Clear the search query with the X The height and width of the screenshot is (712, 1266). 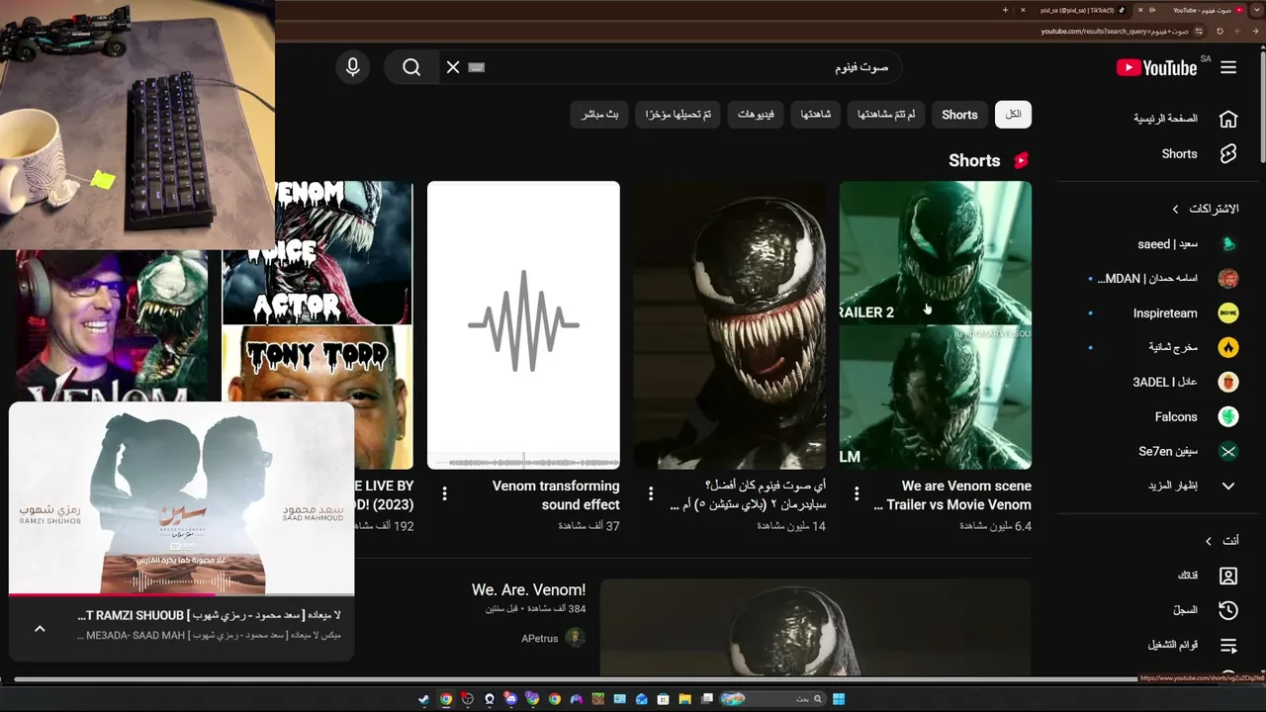point(453,67)
